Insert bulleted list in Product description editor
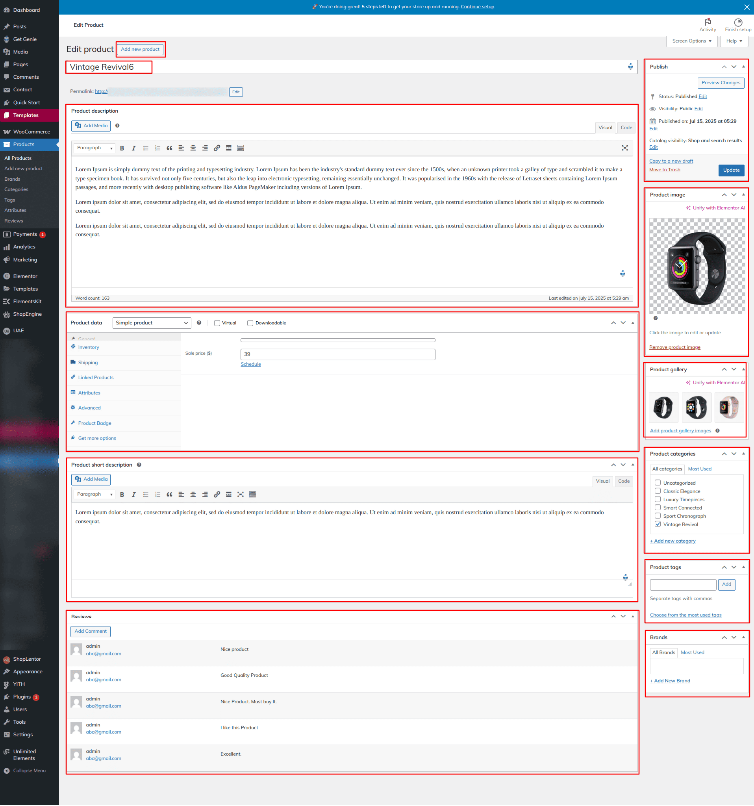 (146, 148)
